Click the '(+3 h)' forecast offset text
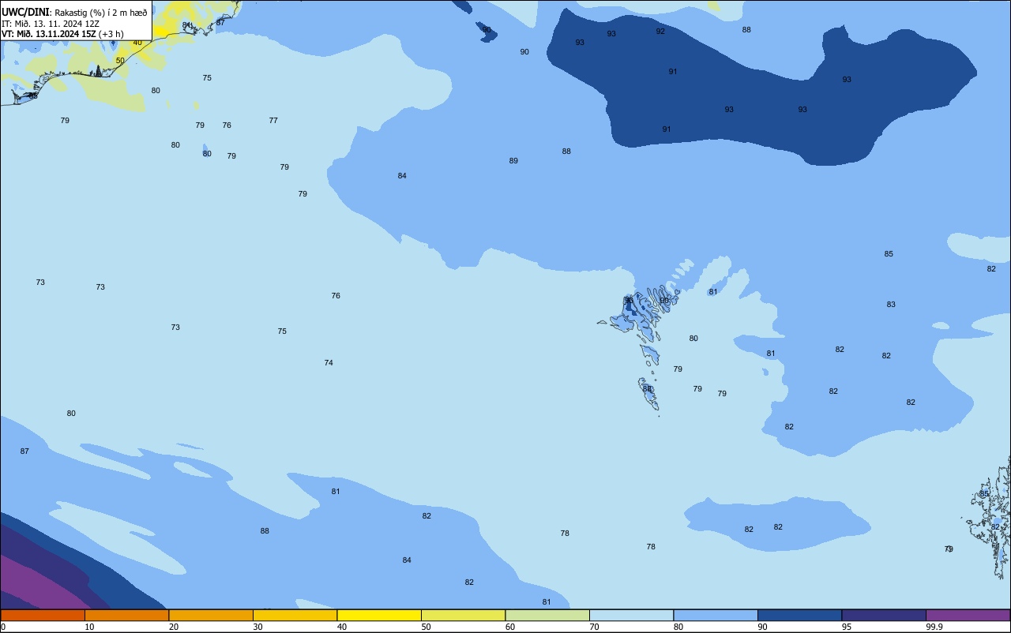The height and width of the screenshot is (633, 1011). point(113,34)
